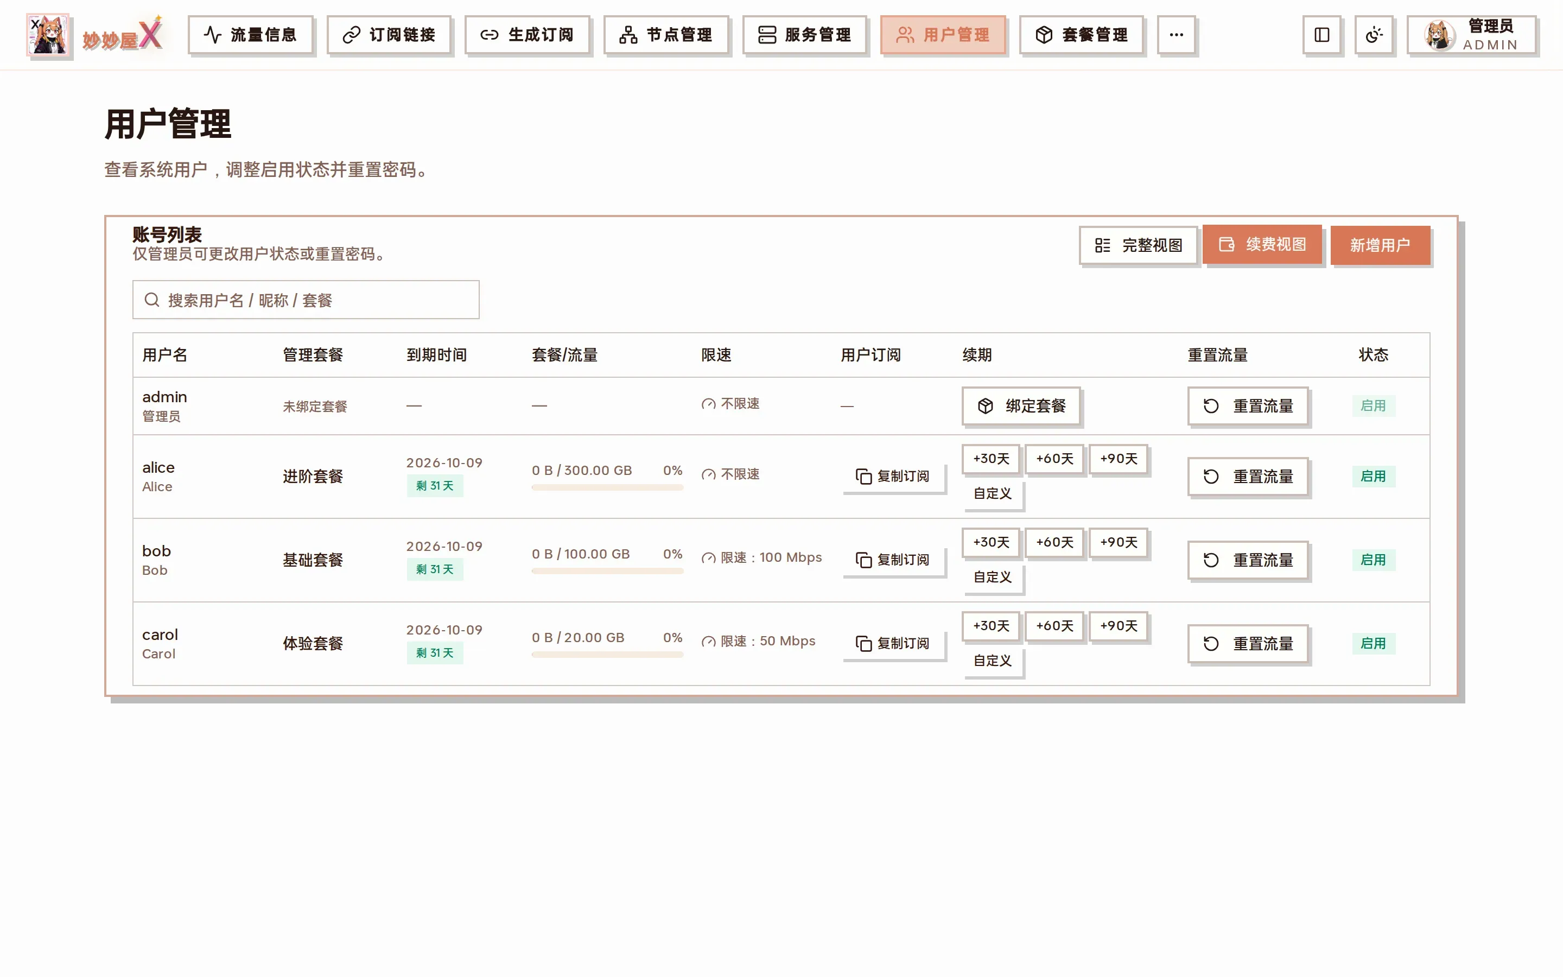Go to 生成订阅 page
1563x977 pixels.
point(528,35)
